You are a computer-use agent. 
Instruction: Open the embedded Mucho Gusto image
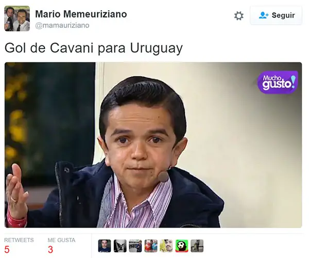point(153,145)
